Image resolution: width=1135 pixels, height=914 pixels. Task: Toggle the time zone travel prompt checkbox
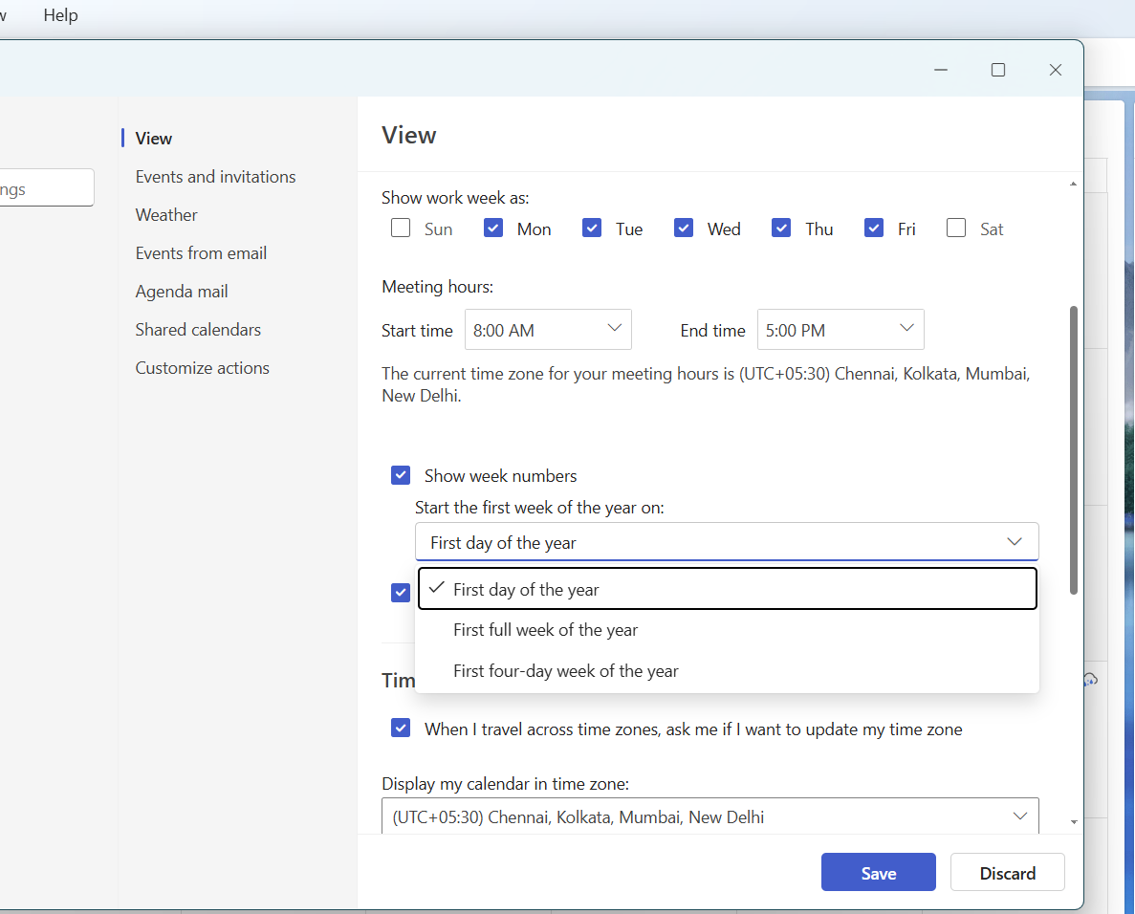[401, 728]
